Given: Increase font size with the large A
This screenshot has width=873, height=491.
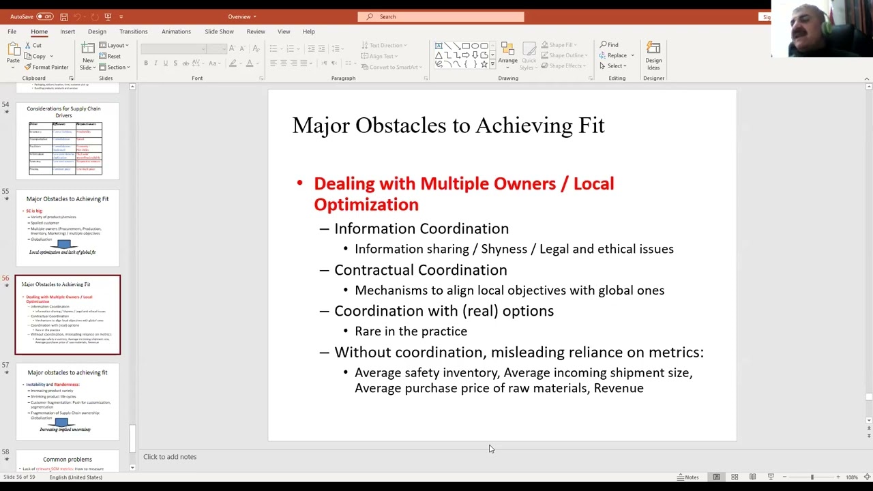Looking at the screenshot, I should pyautogui.click(x=232, y=48).
